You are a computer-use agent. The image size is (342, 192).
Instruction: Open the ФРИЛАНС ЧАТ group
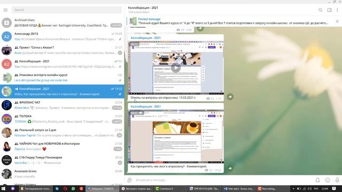62,105
